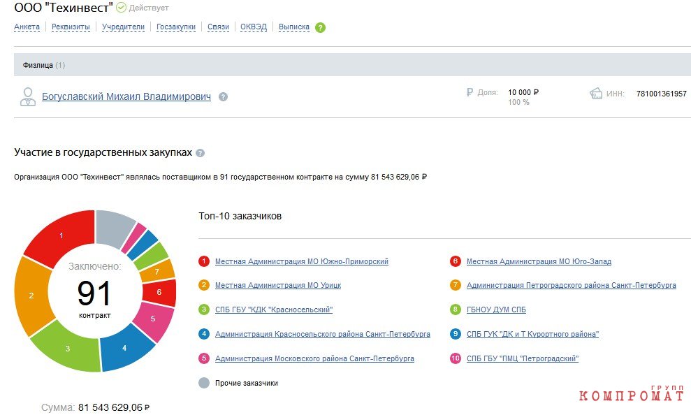Screen dimensions: 691x415
Task: Select pink donut segment labeled 5
Action: click(x=153, y=319)
